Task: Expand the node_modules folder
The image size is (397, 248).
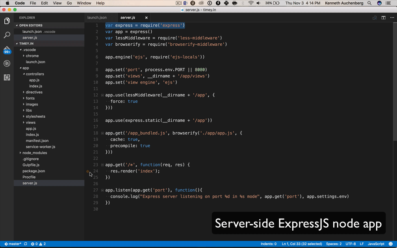Action: 20,153
